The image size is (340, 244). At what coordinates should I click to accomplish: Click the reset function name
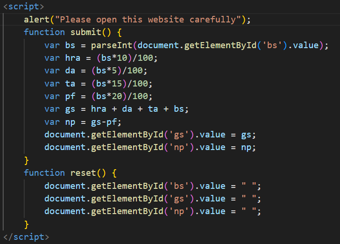(x=83, y=173)
